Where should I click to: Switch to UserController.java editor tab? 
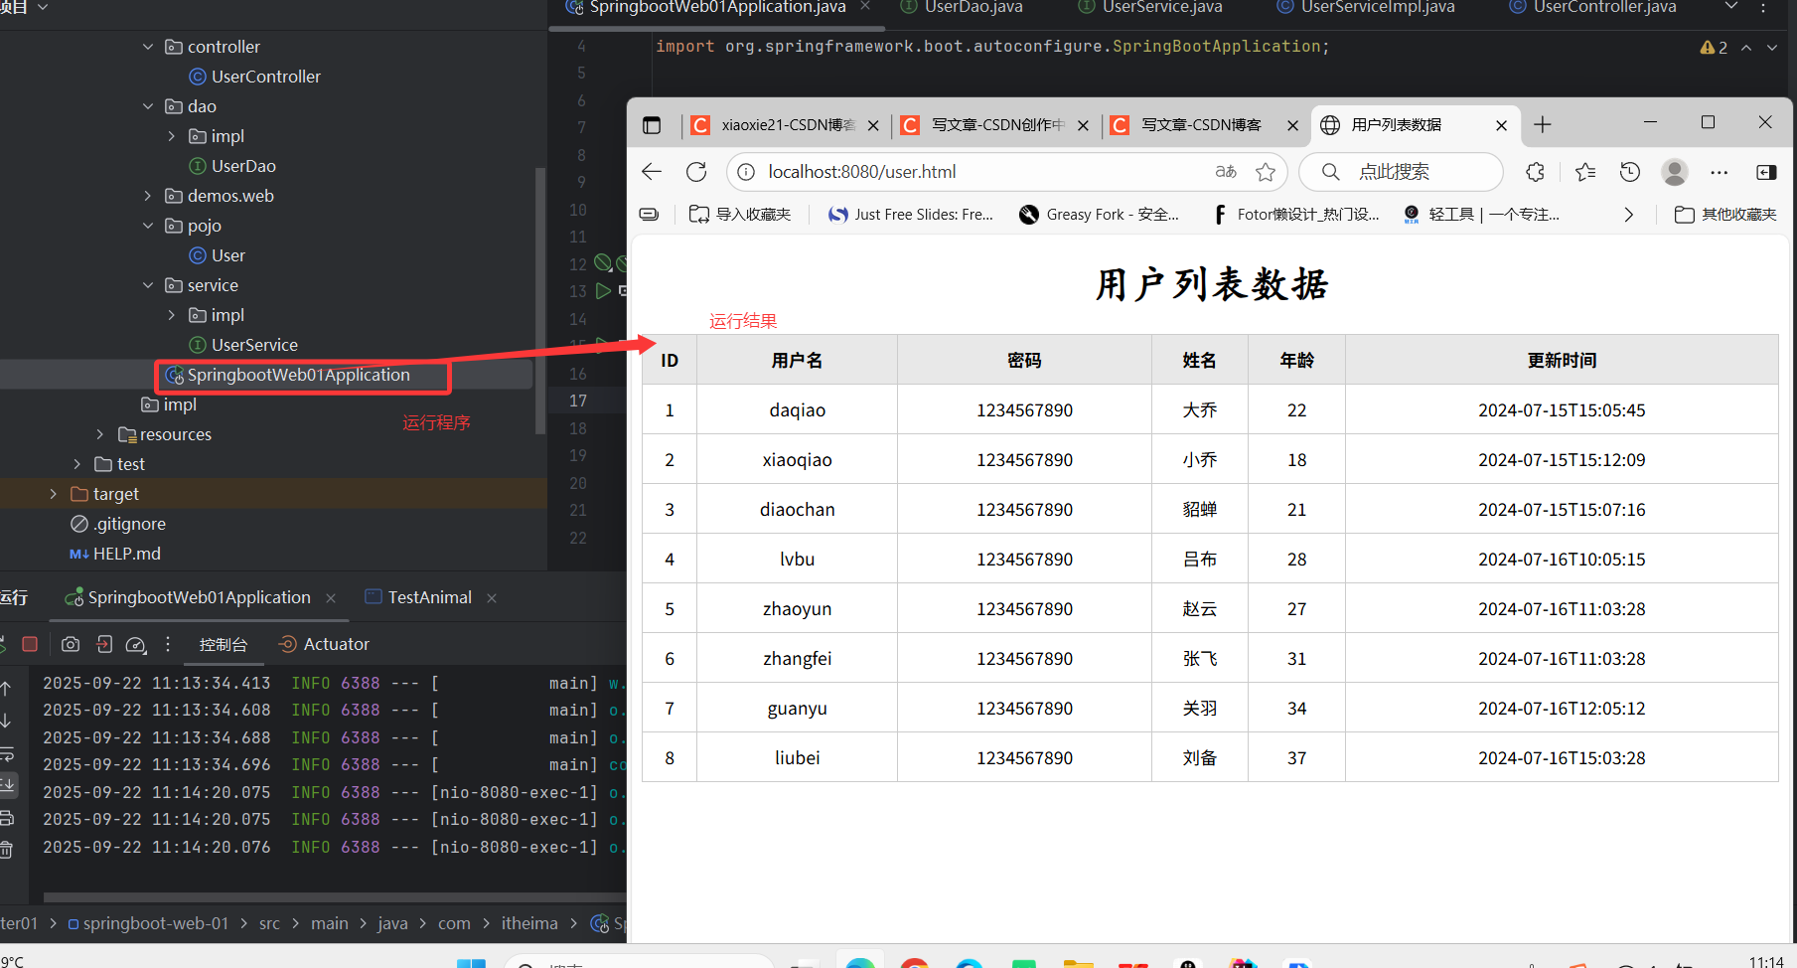pos(1592,7)
